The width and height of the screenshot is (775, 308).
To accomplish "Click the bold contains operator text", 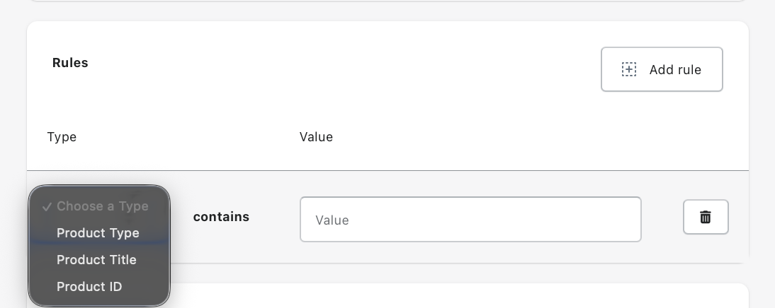I will tap(221, 217).
